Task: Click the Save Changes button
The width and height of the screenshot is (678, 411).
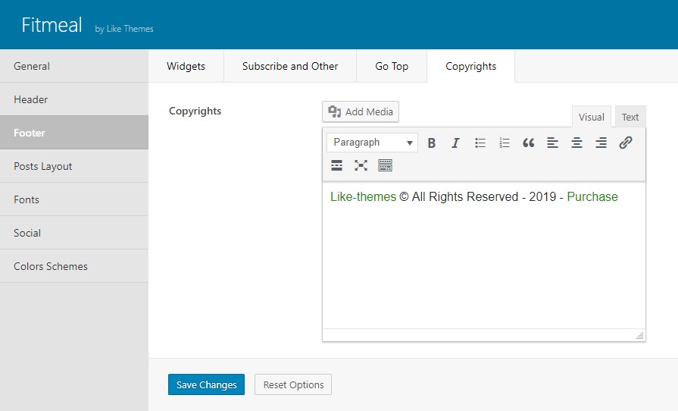Action: pyautogui.click(x=206, y=384)
